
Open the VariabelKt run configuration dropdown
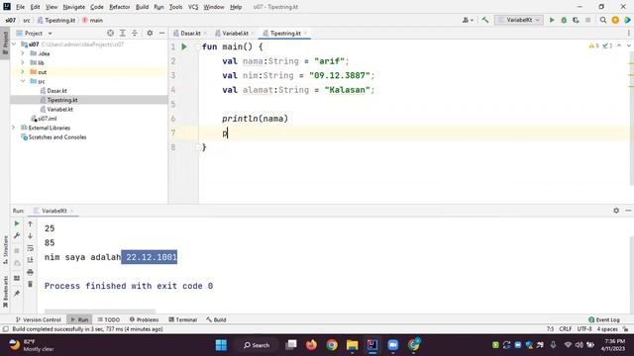(519, 20)
